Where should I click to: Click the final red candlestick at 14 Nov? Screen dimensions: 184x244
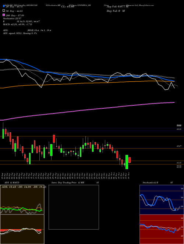(130, 160)
